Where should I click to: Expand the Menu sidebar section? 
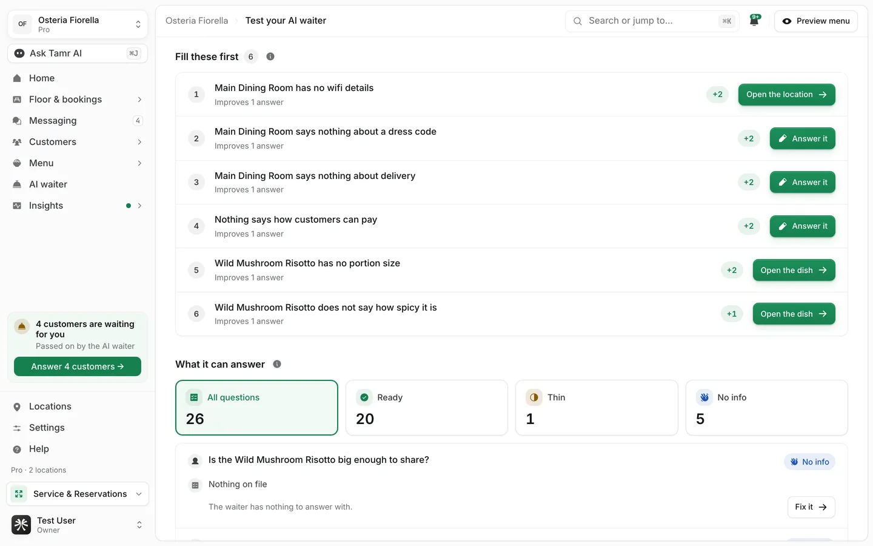(x=139, y=163)
